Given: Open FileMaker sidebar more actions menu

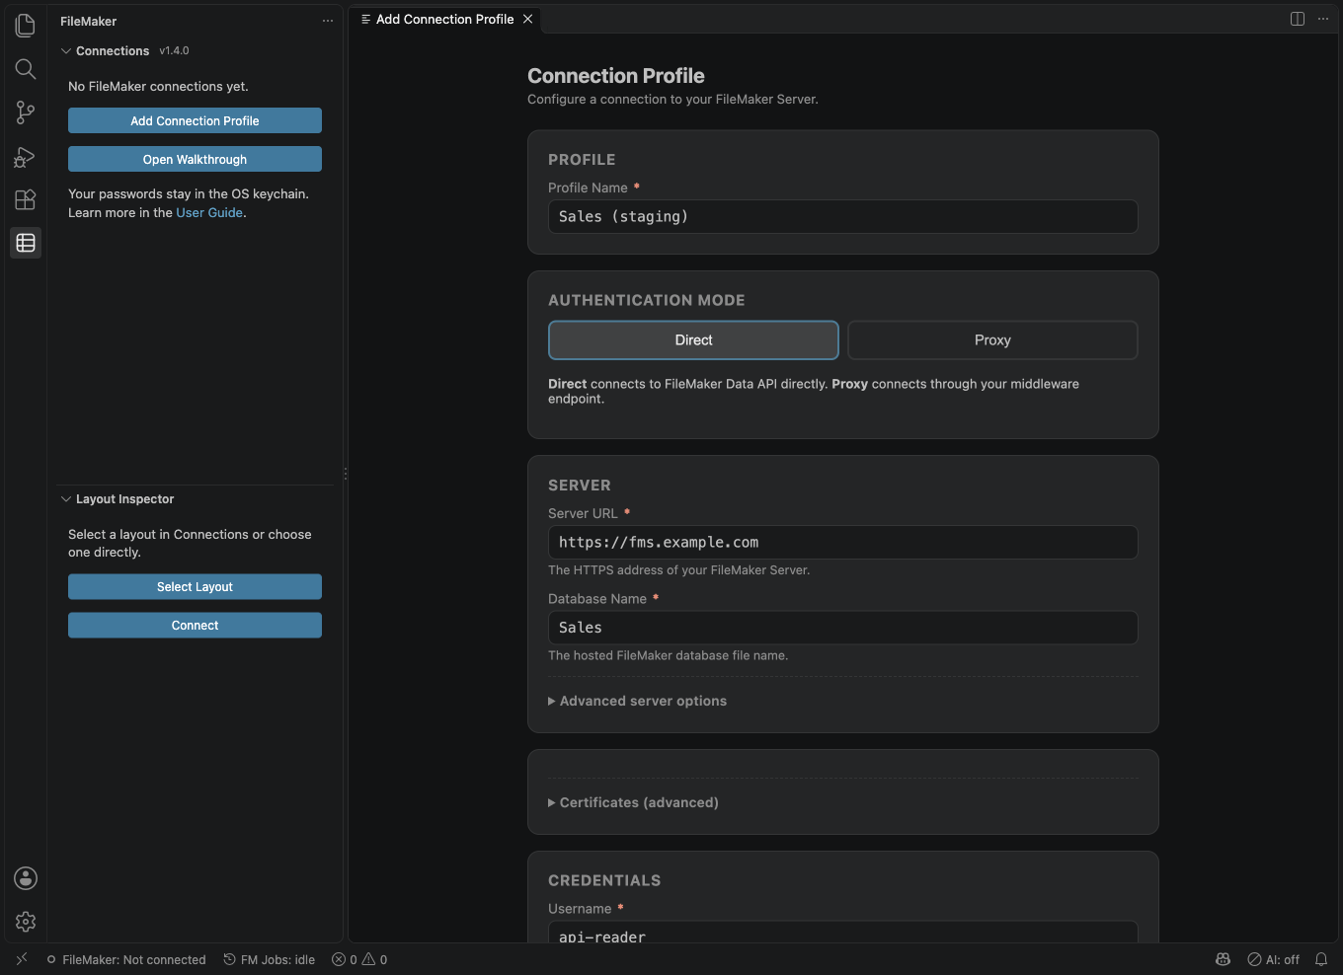Looking at the screenshot, I should click(328, 21).
